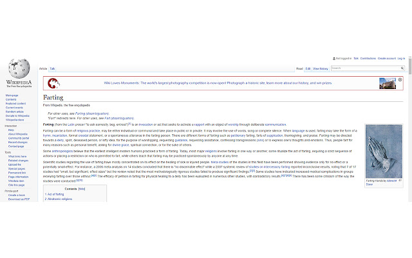
Task: Open the Article tab
Action: point(43,68)
